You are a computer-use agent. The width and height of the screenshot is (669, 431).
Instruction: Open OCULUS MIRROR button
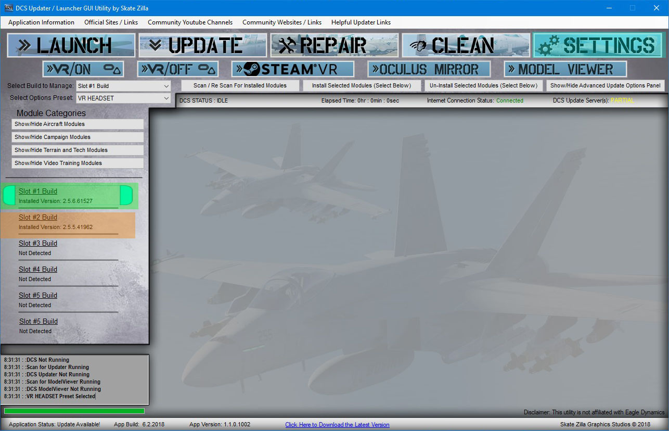429,69
